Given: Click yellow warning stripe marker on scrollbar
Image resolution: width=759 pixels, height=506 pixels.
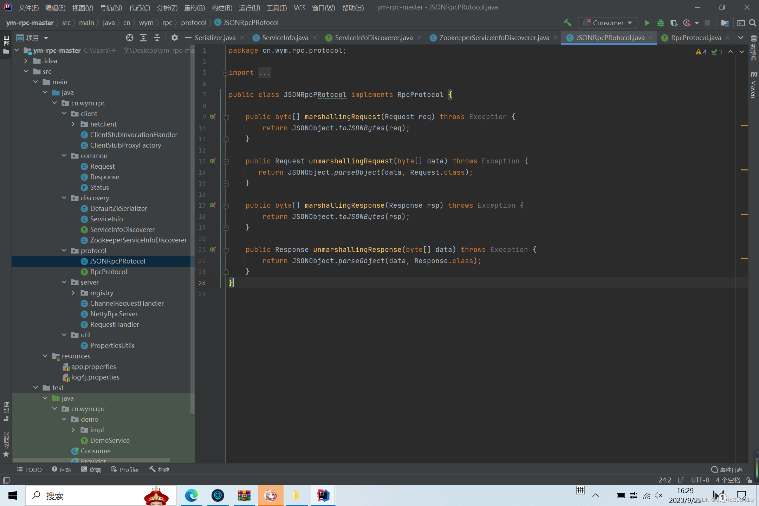Looking at the screenshot, I should click(x=744, y=125).
